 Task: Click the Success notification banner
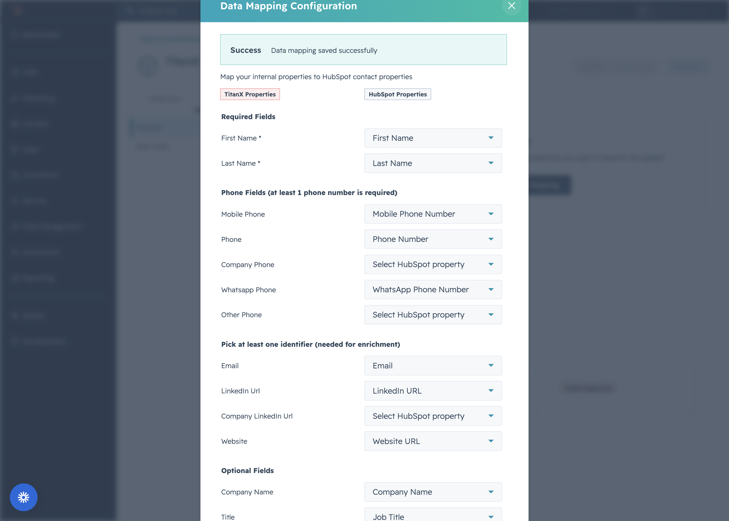(363, 50)
